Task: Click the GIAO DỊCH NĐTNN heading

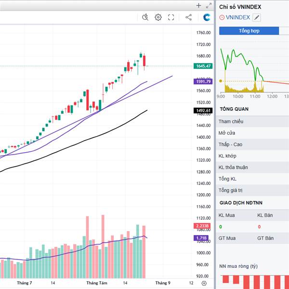Action: (241, 203)
